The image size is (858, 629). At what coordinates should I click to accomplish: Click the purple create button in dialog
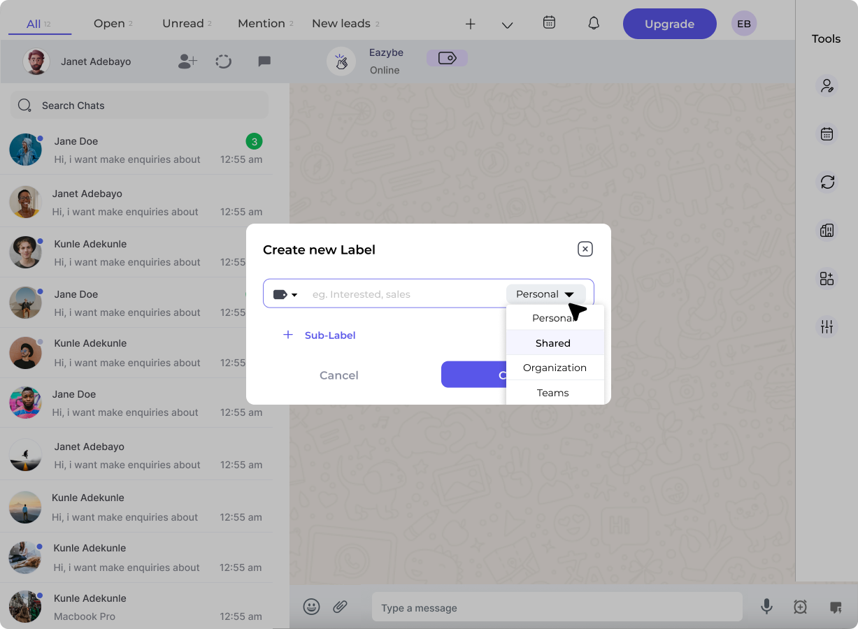[473, 375]
